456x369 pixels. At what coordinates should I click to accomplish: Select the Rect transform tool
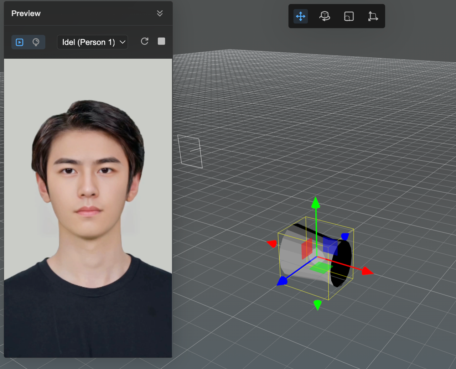click(x=373, y=16)
